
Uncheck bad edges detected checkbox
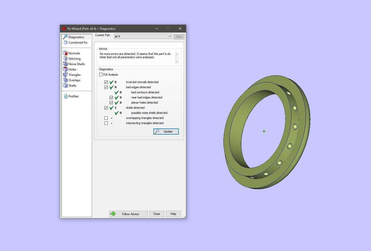click(106, 87)
